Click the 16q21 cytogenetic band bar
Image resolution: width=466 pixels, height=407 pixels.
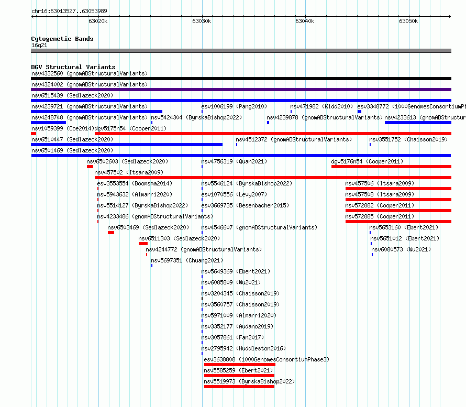241,51
